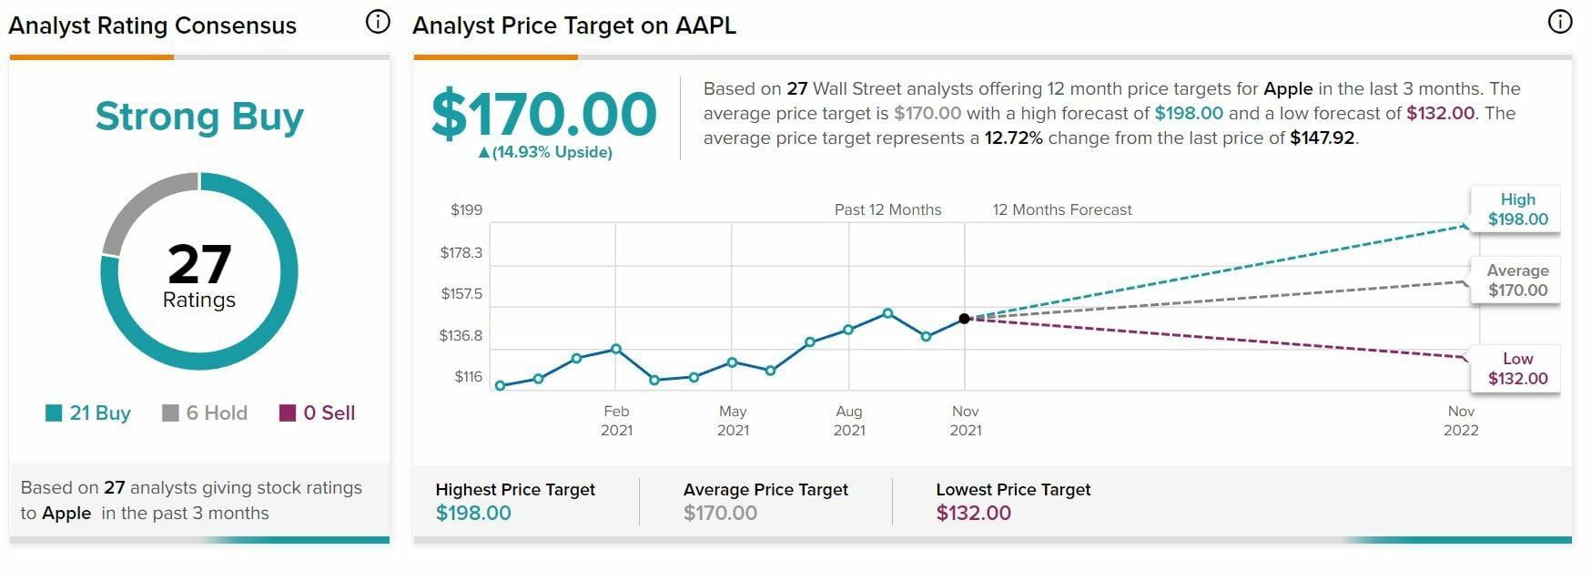The image size is (1591, 581).
Task: Select the Average Price Target $170.00 footer value
Action: [x=720, y=514]
